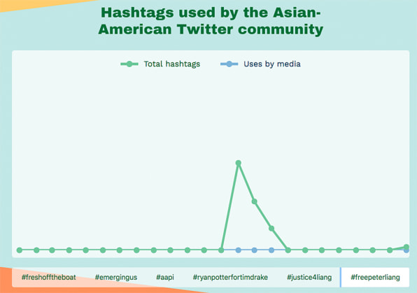Select the #freshofftheboat tab
This screenshot has height=293, width=417.
49,278
